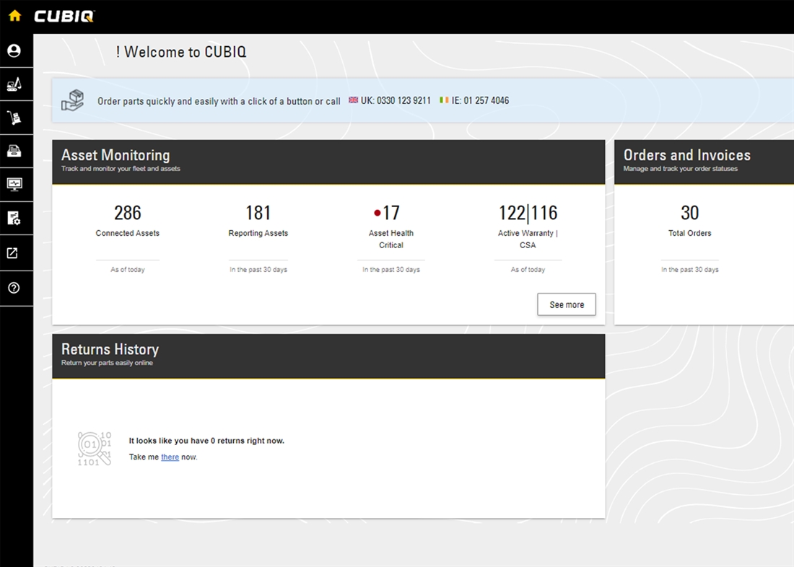794x567 pixels.
Task: Open the asset monitoring screen icon
Action: 14,184
